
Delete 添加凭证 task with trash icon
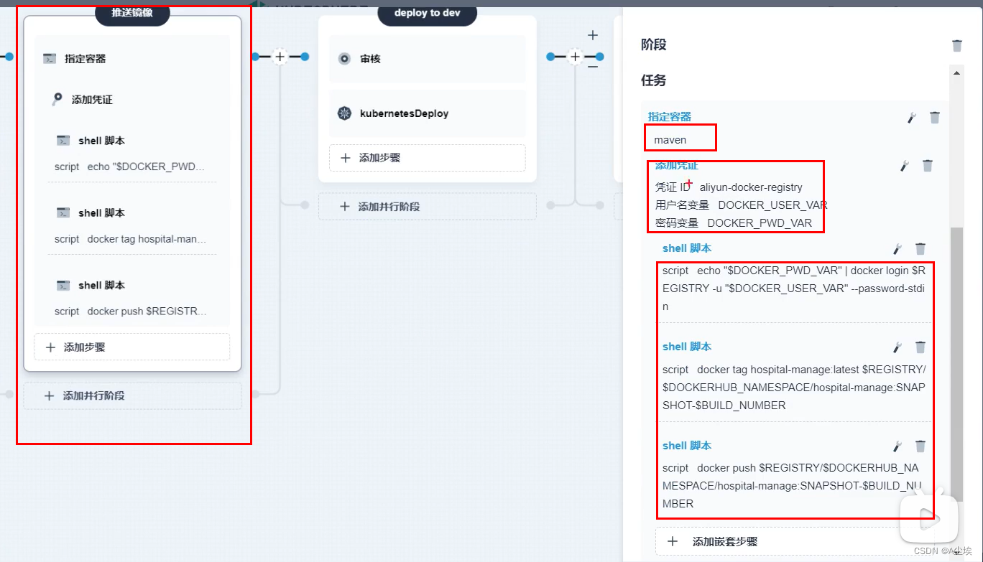click(x=928, y=166)
